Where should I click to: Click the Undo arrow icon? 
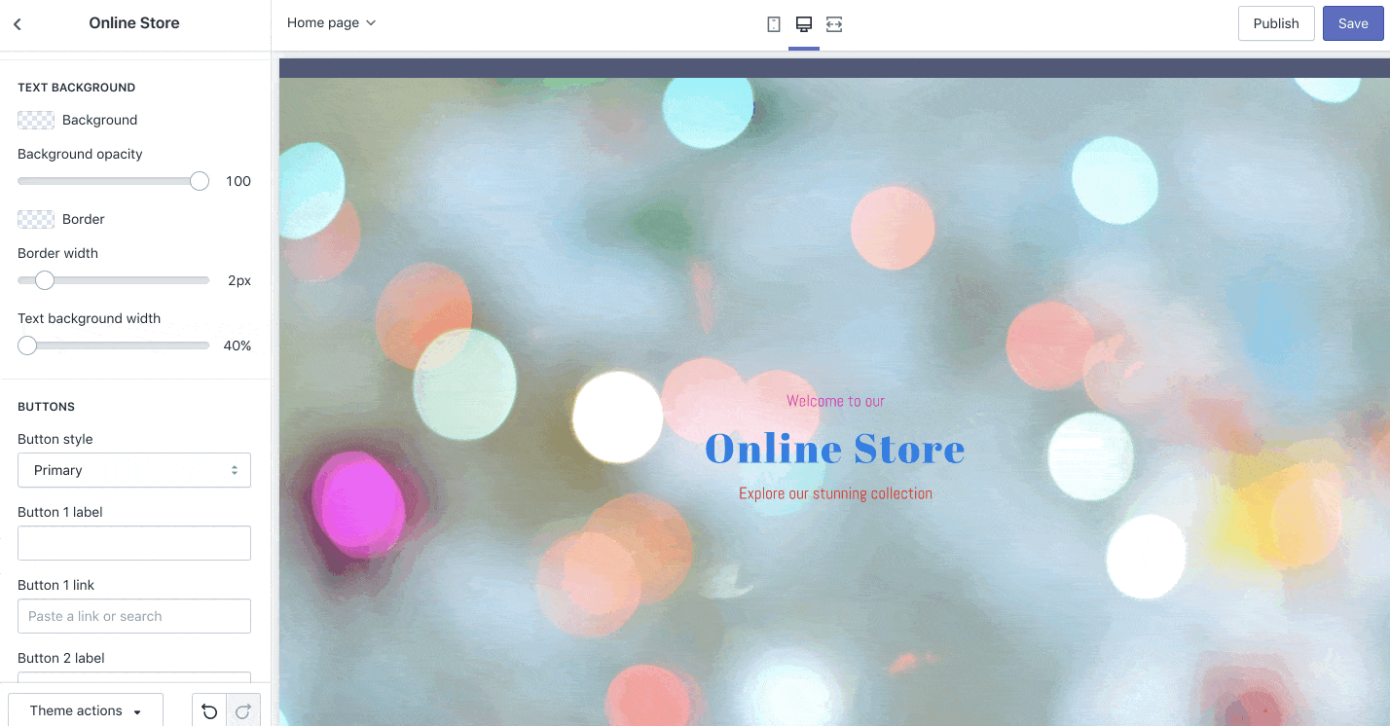[209, 711]
